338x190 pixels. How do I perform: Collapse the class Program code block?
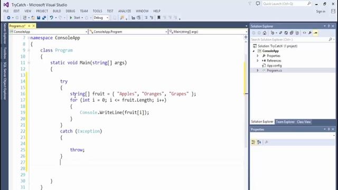[x=29, y=50]
